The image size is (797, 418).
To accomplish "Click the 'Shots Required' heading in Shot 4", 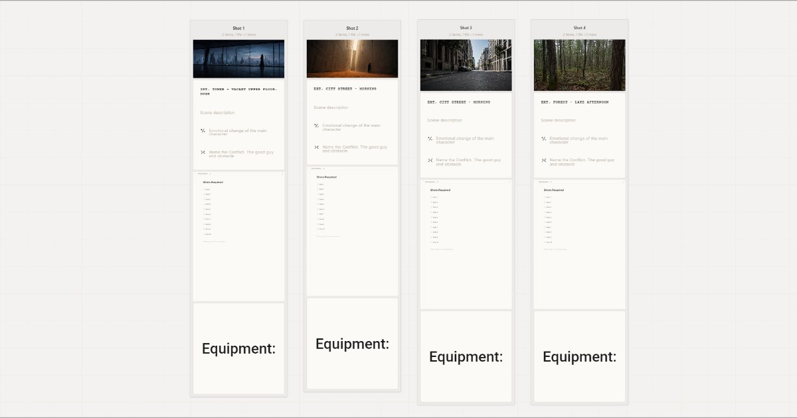I will point(554,190).
